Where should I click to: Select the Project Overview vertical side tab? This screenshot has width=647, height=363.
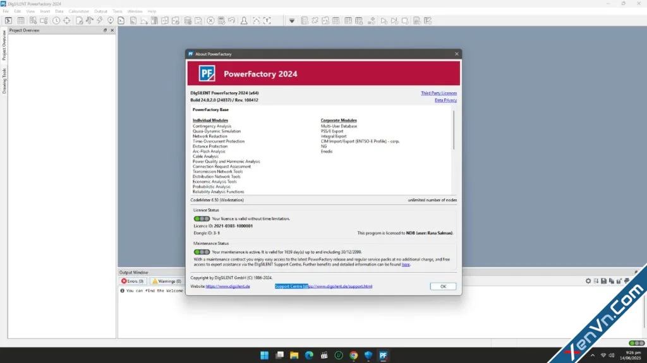pyautogui.click(x=4, y=45)
